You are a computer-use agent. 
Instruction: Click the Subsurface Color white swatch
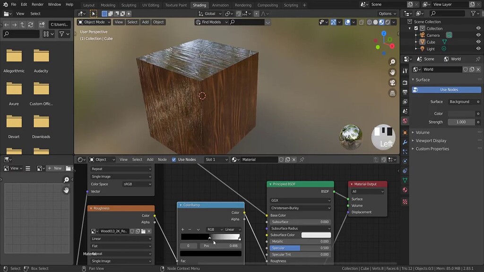point(316,235)
